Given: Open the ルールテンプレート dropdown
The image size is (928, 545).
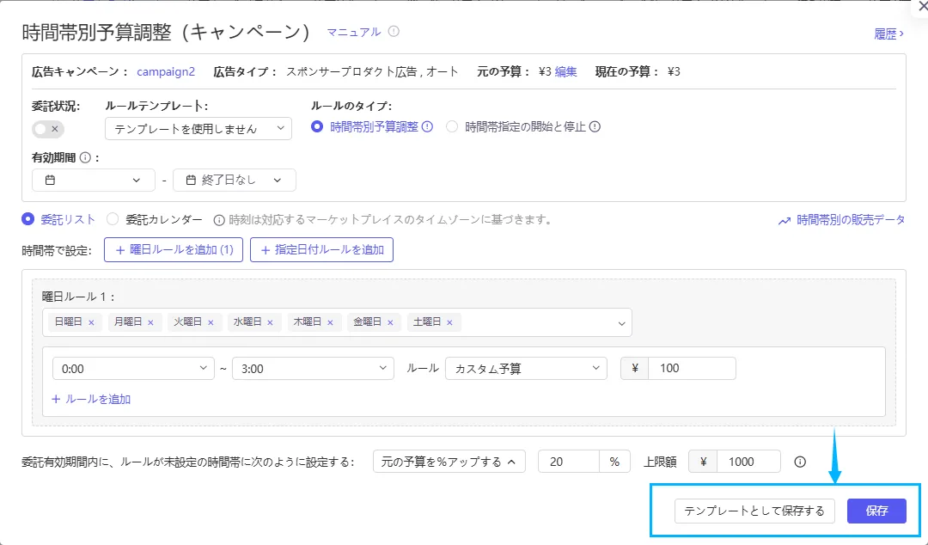Looking at the screenshot, I should (198, 129).
